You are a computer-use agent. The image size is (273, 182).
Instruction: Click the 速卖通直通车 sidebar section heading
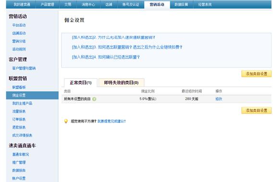pos(22,146)
